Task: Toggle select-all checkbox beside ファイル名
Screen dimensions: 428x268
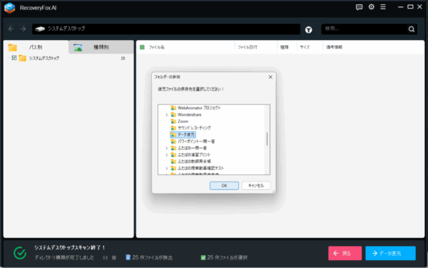Action: (142, 47)
